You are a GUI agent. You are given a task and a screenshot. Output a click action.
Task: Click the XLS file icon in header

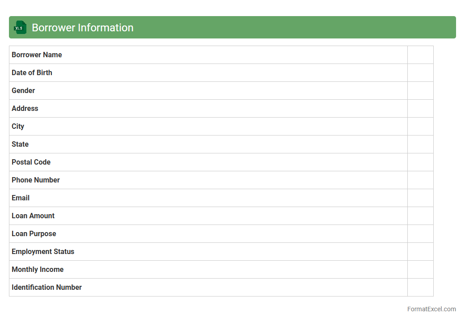[20, 28]
